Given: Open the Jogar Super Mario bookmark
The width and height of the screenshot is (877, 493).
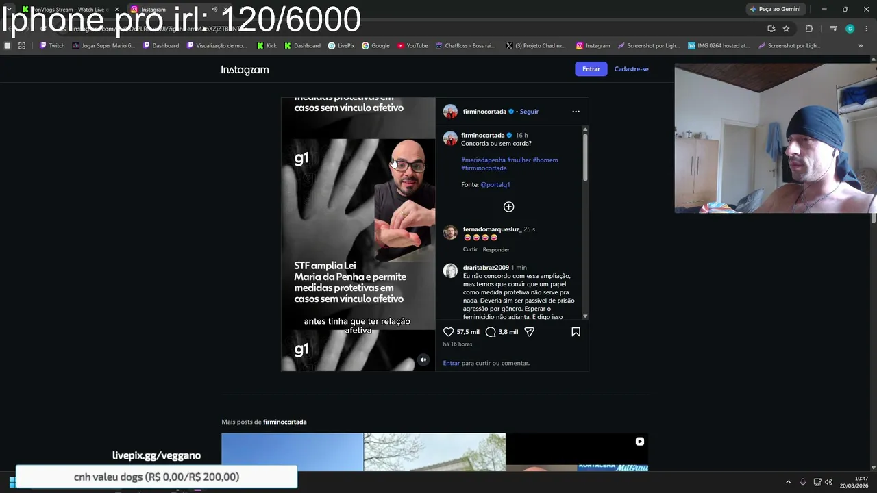Looking at the screenshot, I should pos(103,46).
